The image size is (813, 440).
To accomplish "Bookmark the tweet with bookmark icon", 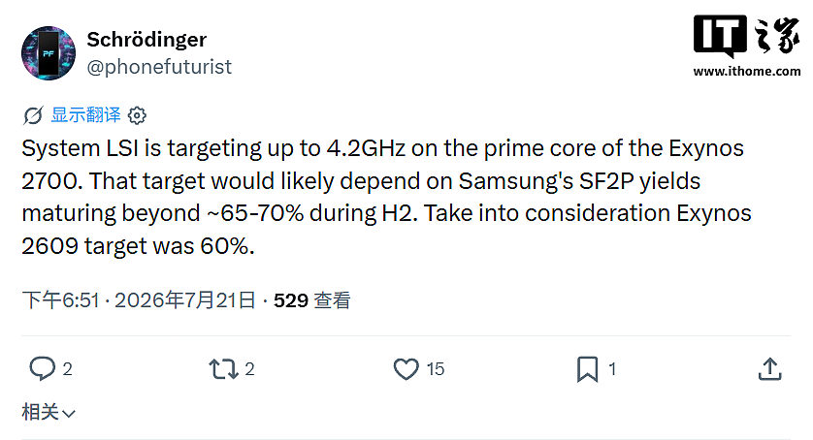I will (x=588, y=369).
